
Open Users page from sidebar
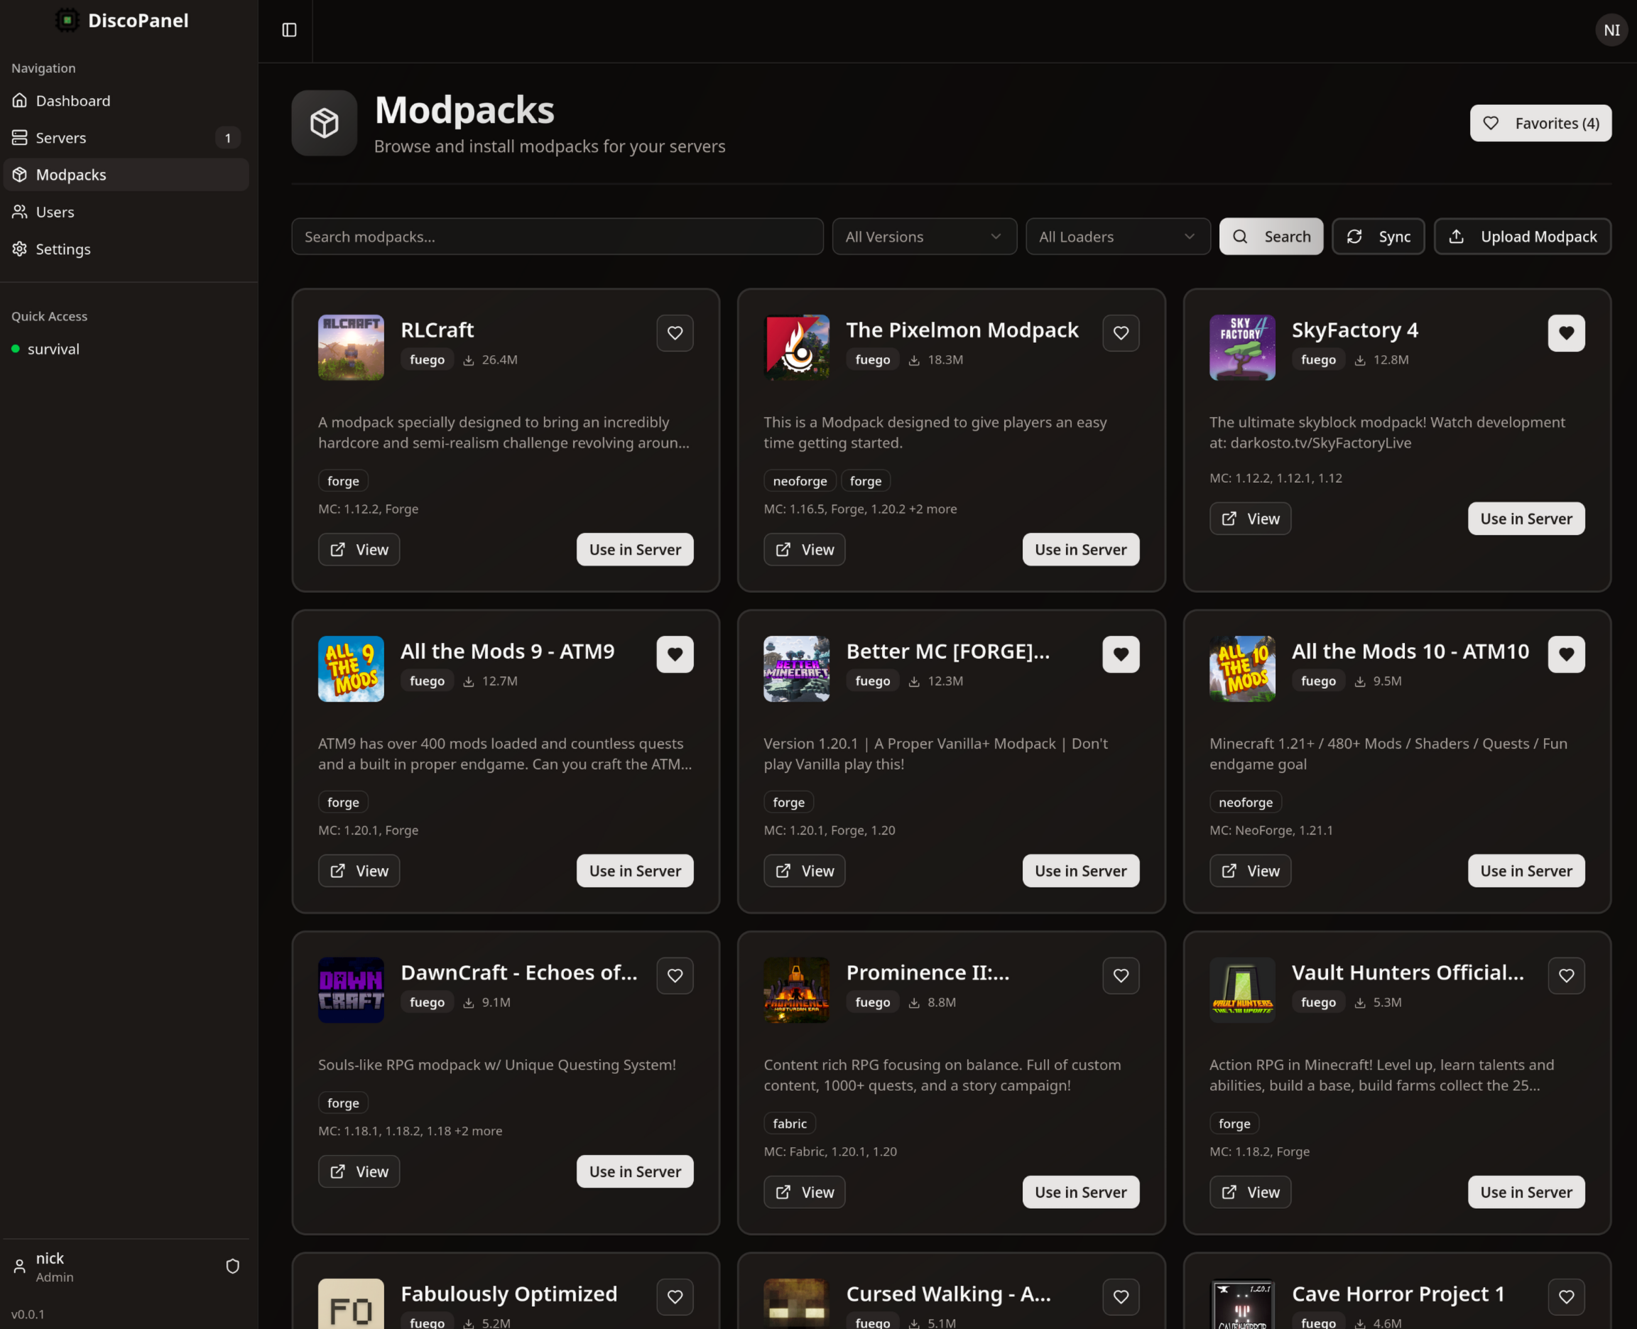pyautogui.click(x=126, y=212)
